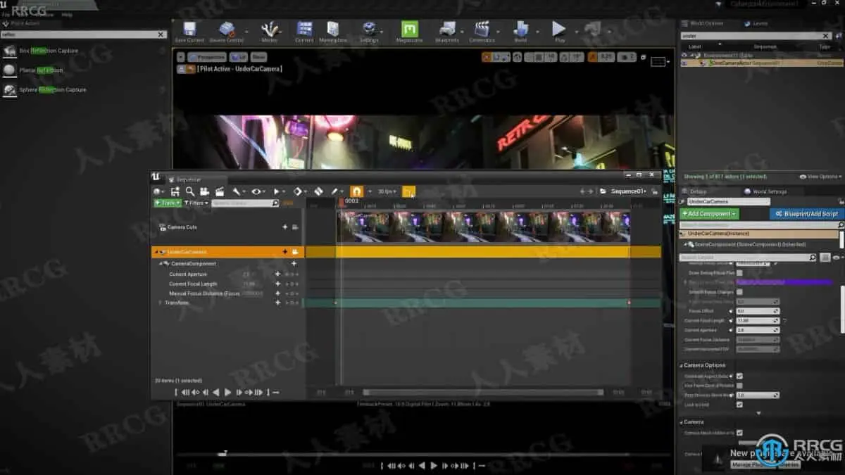Open Content browser toolbar icon
This screenshot has width=845, height=475.
[304, 32]
